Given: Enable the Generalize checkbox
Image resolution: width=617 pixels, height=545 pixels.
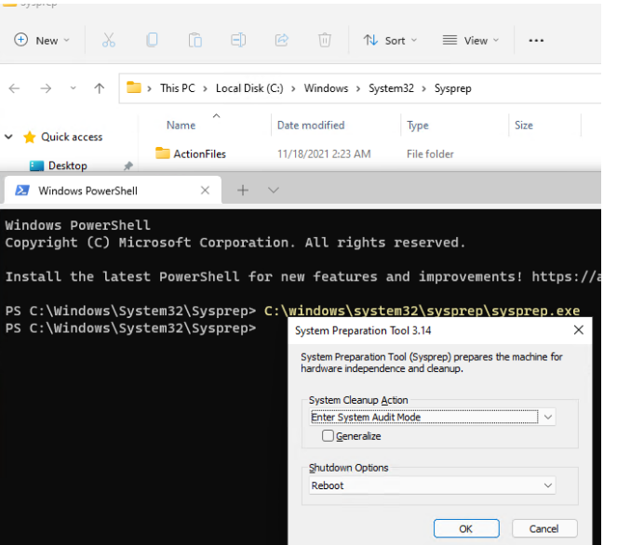Looking at the screenshot, I should [x=328, y=435].
